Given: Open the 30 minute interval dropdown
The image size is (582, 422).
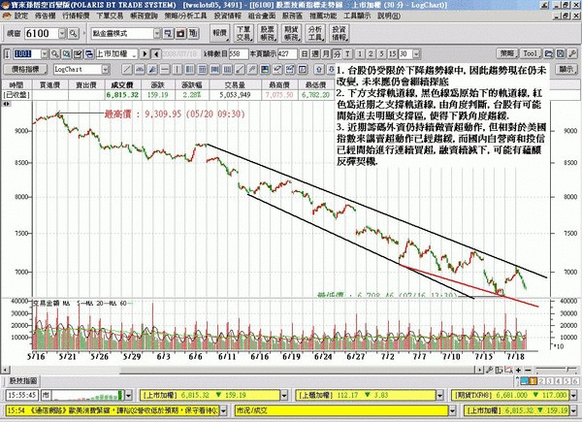Looking at the screenshot, I should (416, 54).
